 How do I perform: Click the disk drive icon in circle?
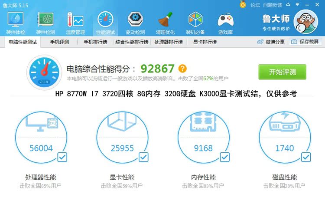tap(285, 122)
